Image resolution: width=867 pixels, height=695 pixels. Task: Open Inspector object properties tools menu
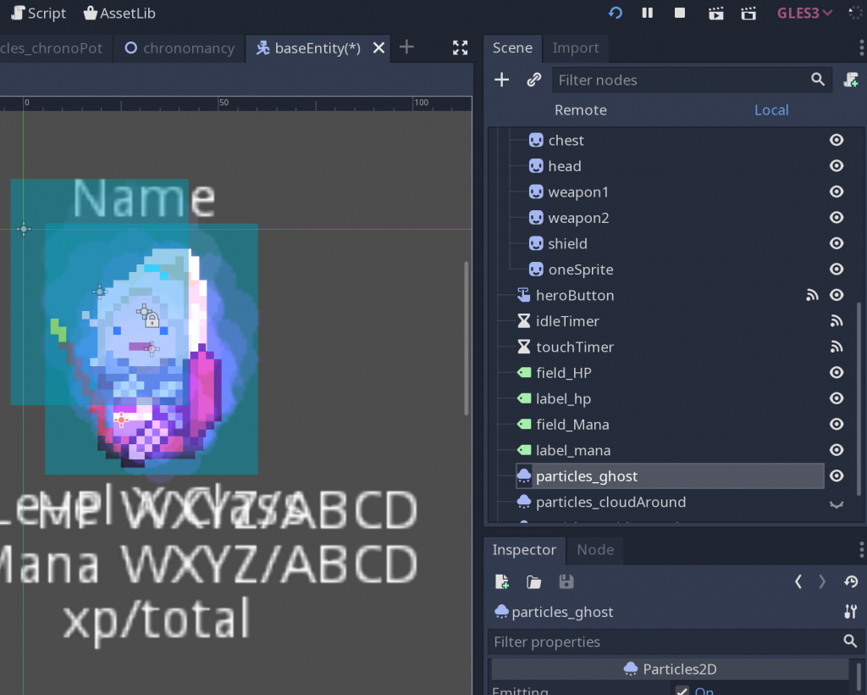pos(851,612)
